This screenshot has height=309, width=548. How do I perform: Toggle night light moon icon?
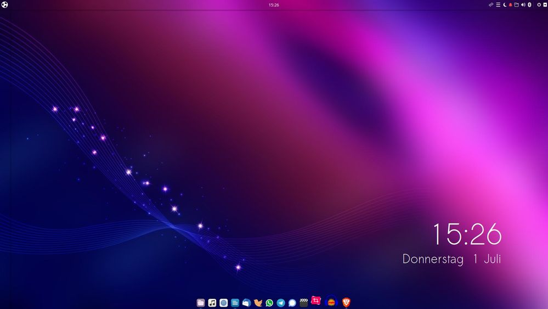tap(504, 5)
